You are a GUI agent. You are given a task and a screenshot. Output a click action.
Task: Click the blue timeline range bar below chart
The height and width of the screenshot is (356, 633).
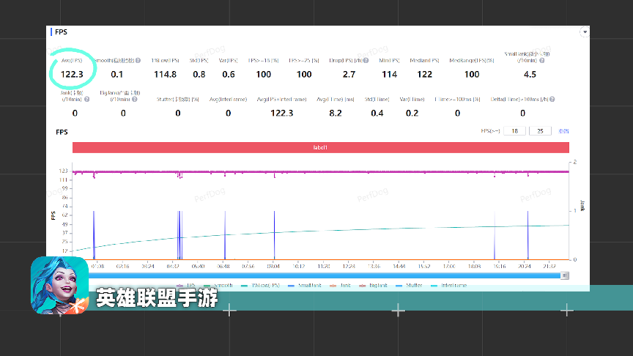tap(322, 275)
